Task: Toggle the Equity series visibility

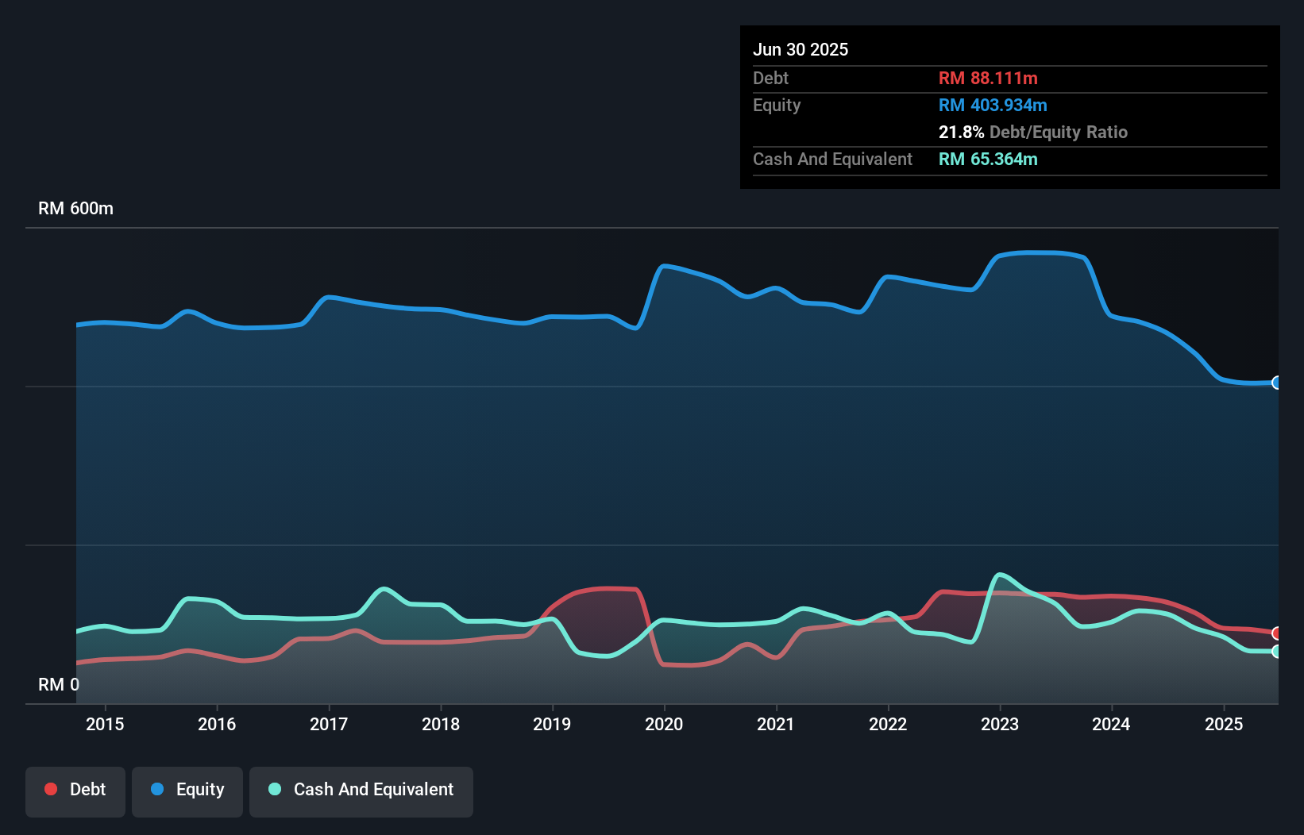Action: click(187, 790)
